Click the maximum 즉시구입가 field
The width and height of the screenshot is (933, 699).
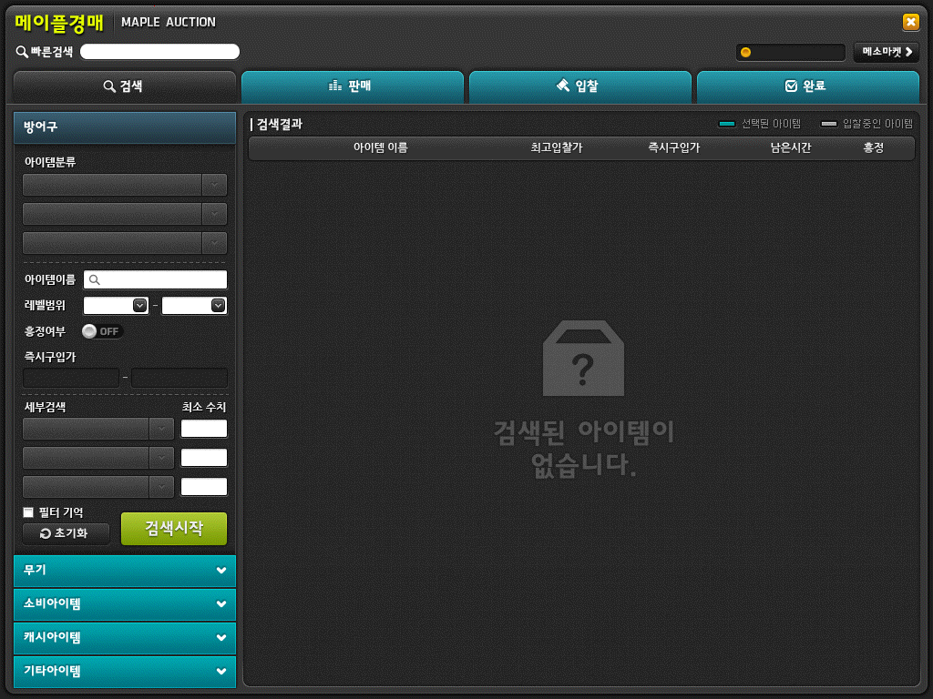179,378
